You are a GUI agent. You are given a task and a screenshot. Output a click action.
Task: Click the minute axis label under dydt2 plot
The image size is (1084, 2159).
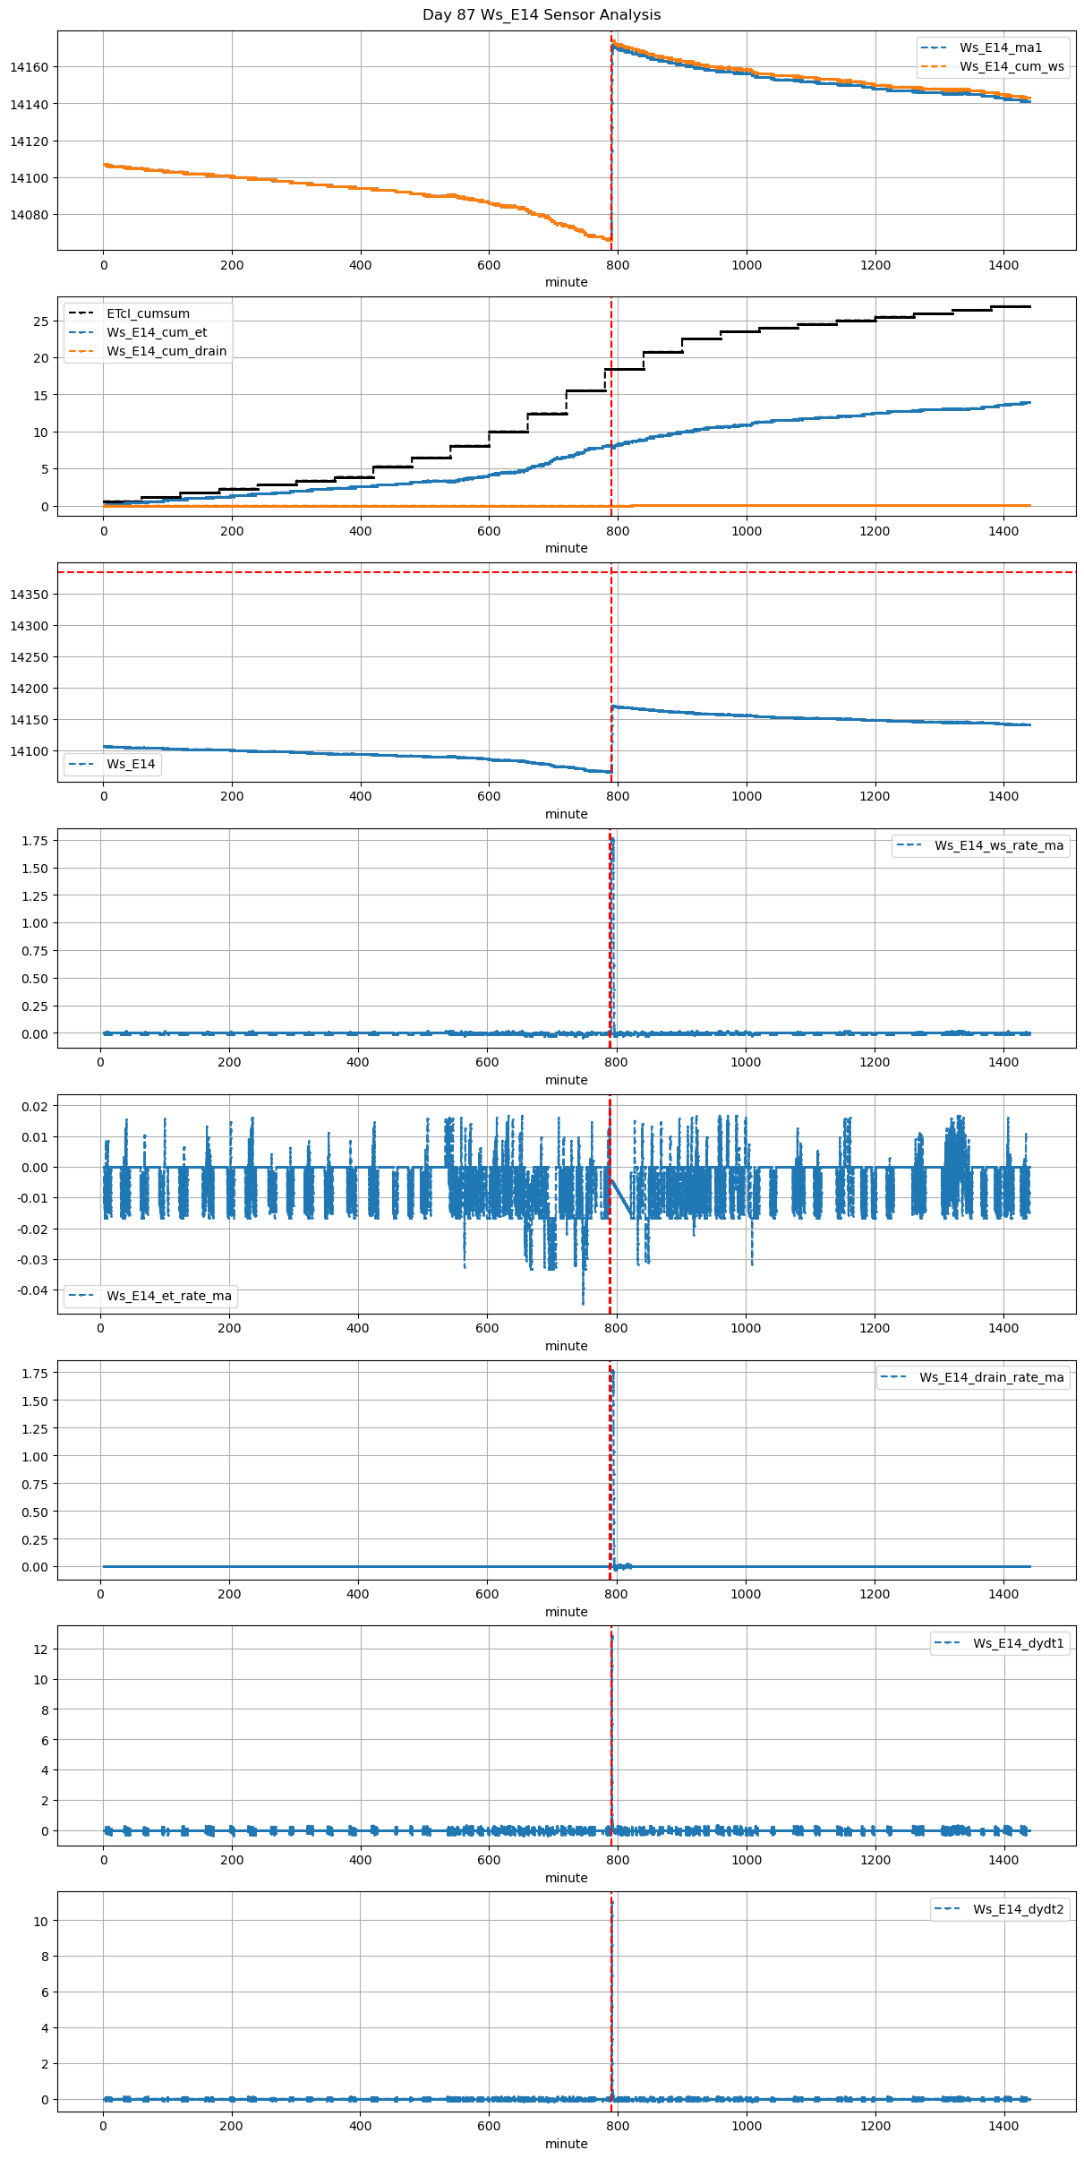click(x=566, y=2144)
